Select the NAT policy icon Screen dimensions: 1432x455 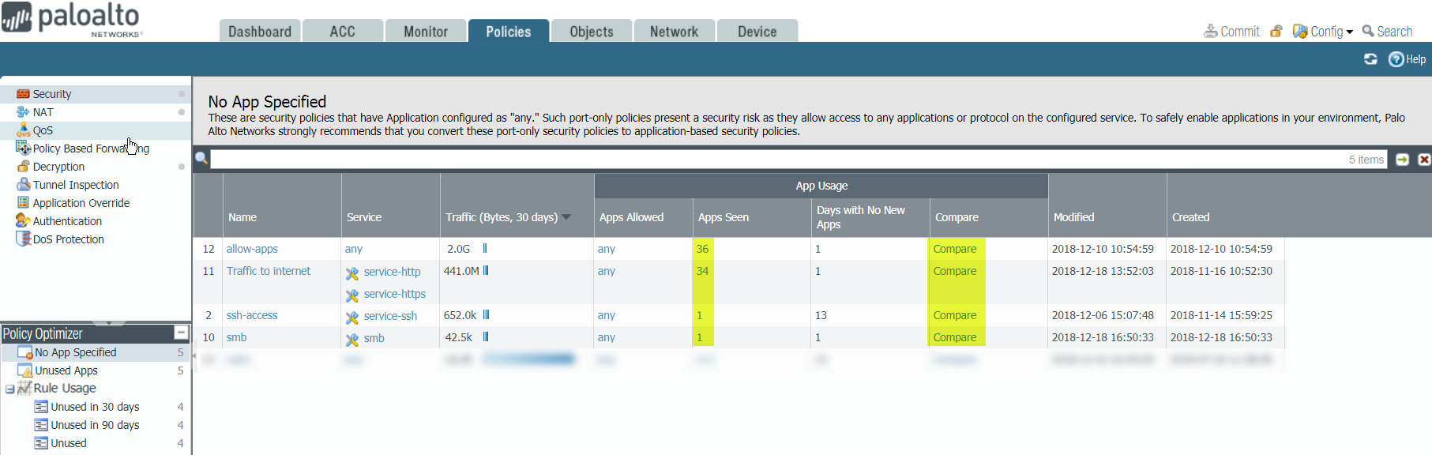tap(24, 112)
